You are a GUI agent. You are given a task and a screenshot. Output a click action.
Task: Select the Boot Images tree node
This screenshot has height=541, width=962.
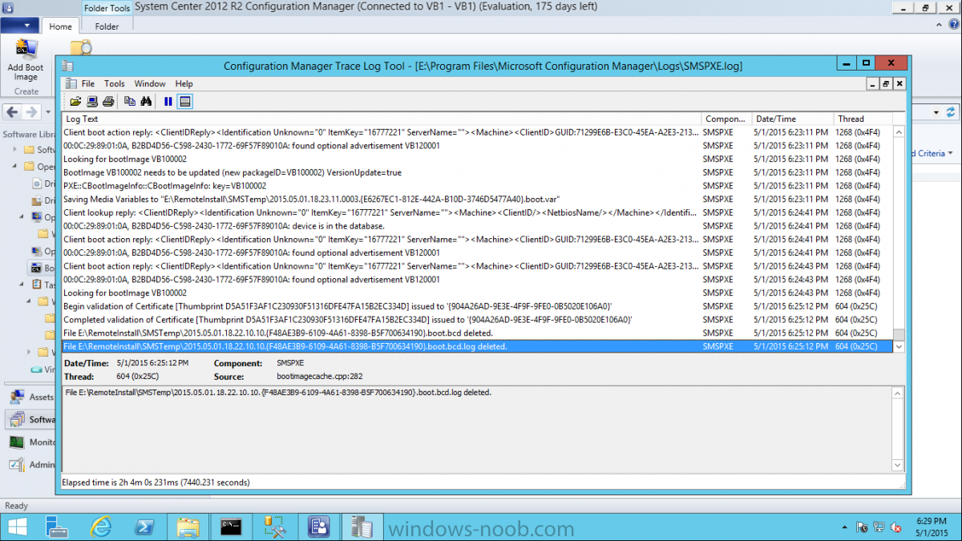point(44,268)
